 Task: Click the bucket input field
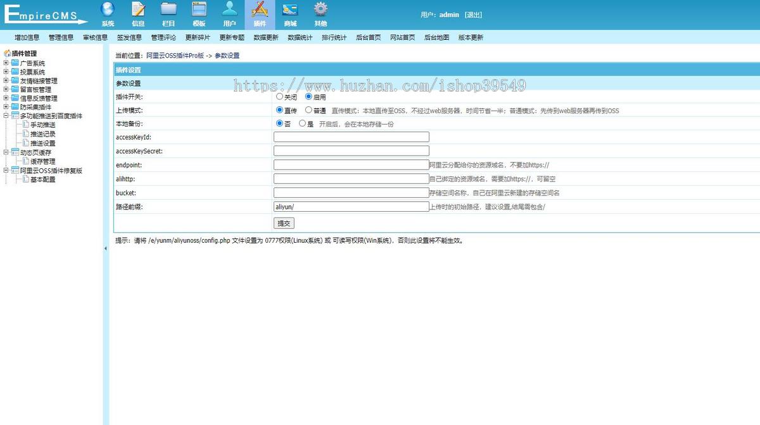coord(351,192)
